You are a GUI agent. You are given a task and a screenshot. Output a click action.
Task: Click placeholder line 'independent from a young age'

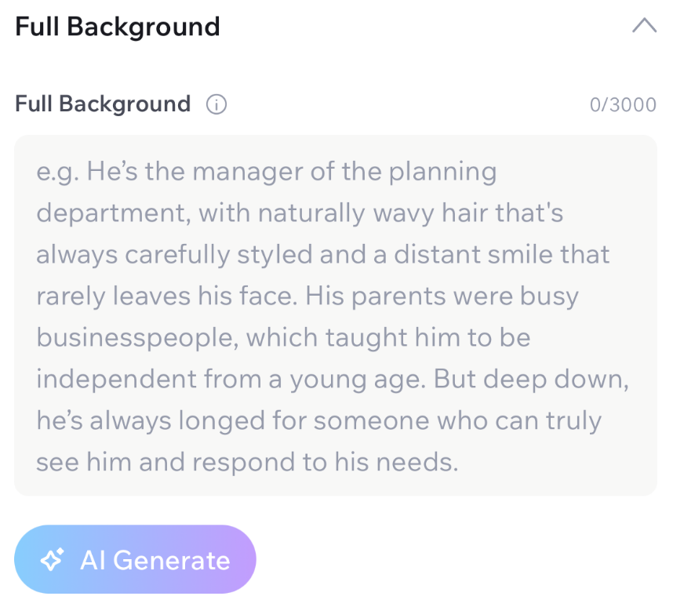click(x=333, y=379)
